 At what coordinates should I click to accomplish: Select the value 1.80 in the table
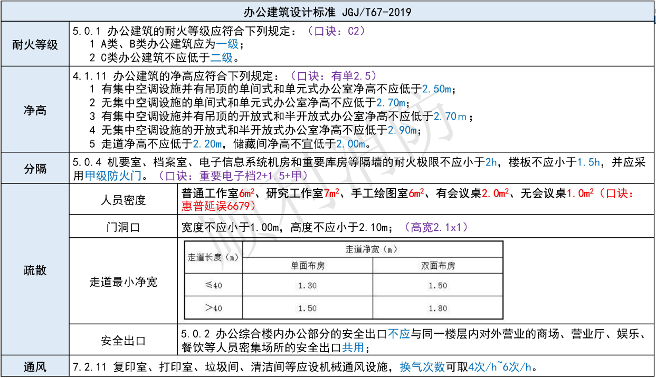(x=438, y=308)
